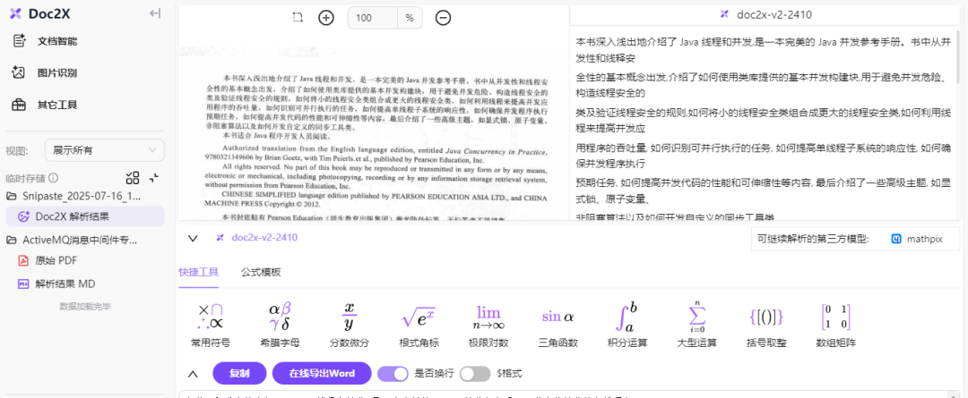Collapse the sidebar with the arrow icon
This screenshot has width=968, height=398.
(x=155, y=13)
